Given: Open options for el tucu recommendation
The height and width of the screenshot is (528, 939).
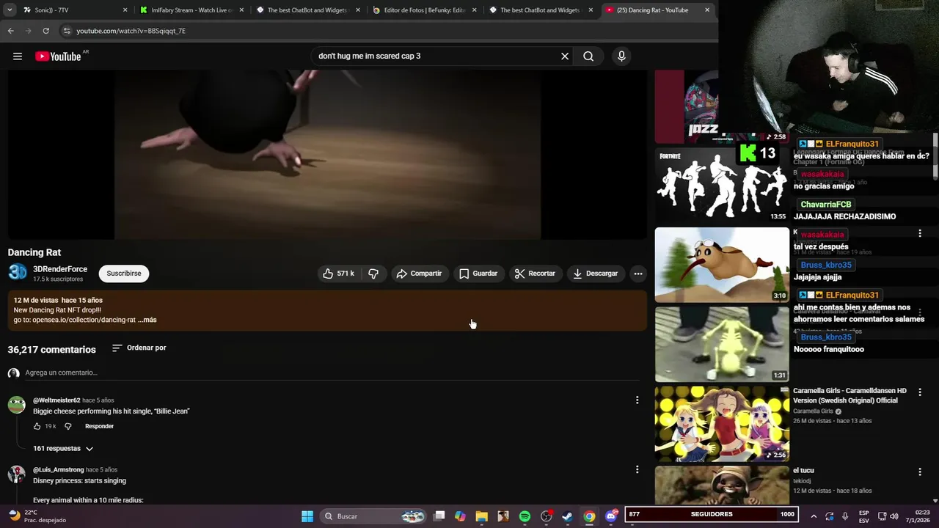Looking at the screenshot, I should 920,472.
